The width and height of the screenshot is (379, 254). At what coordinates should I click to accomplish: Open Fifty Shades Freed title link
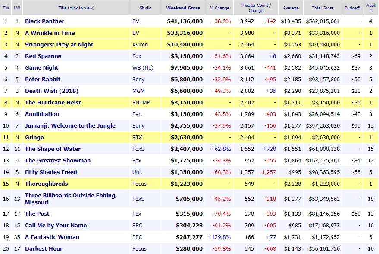[x=51, y=172]
